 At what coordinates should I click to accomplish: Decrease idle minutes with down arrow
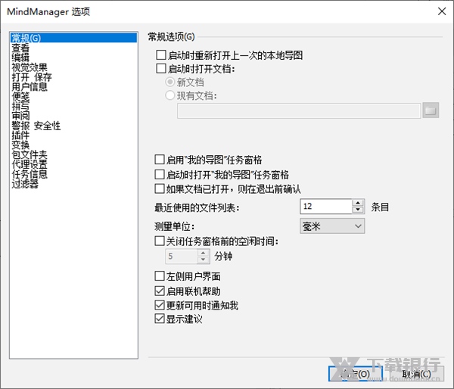coord(204,260)
